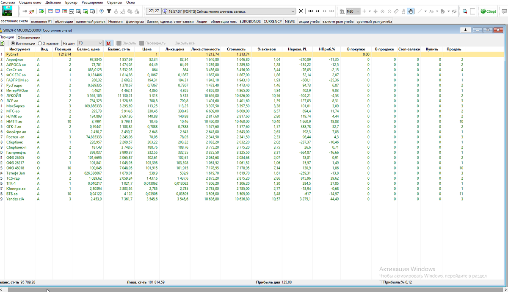Select the ГАЗПРОМ ао row name

pos(17,80)
